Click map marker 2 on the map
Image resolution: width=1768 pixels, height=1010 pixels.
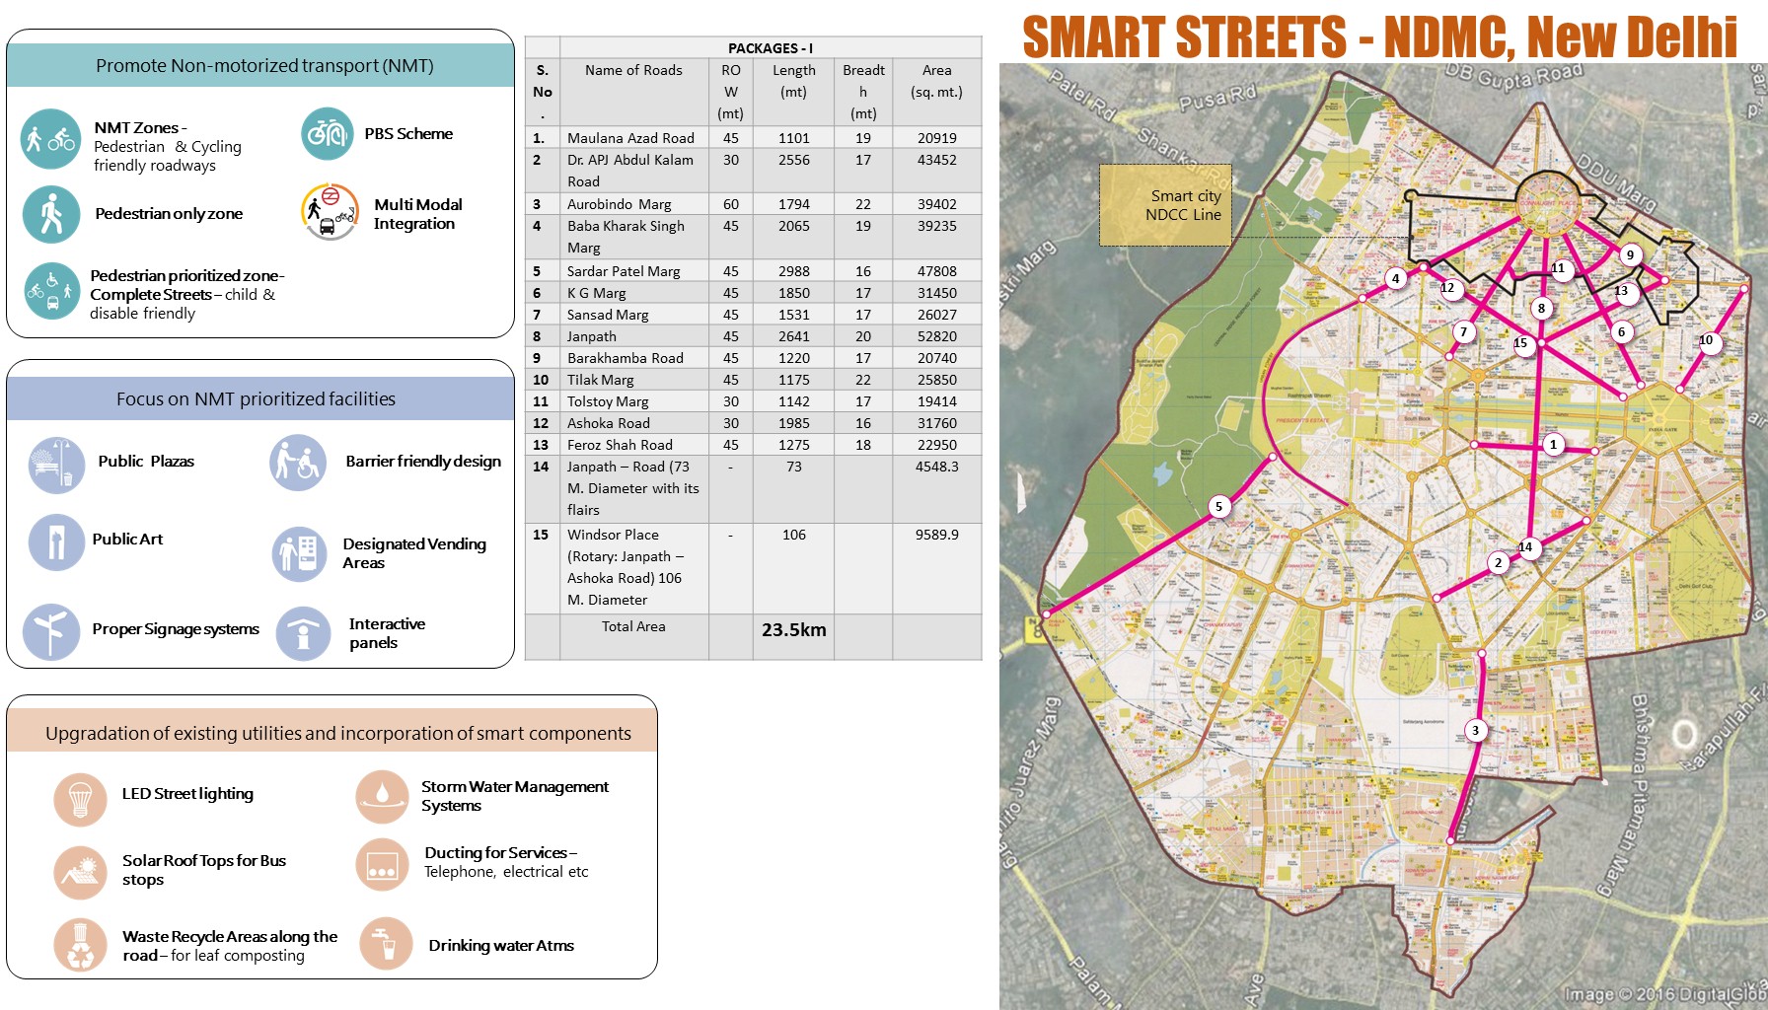click(x=1498, y=563)
